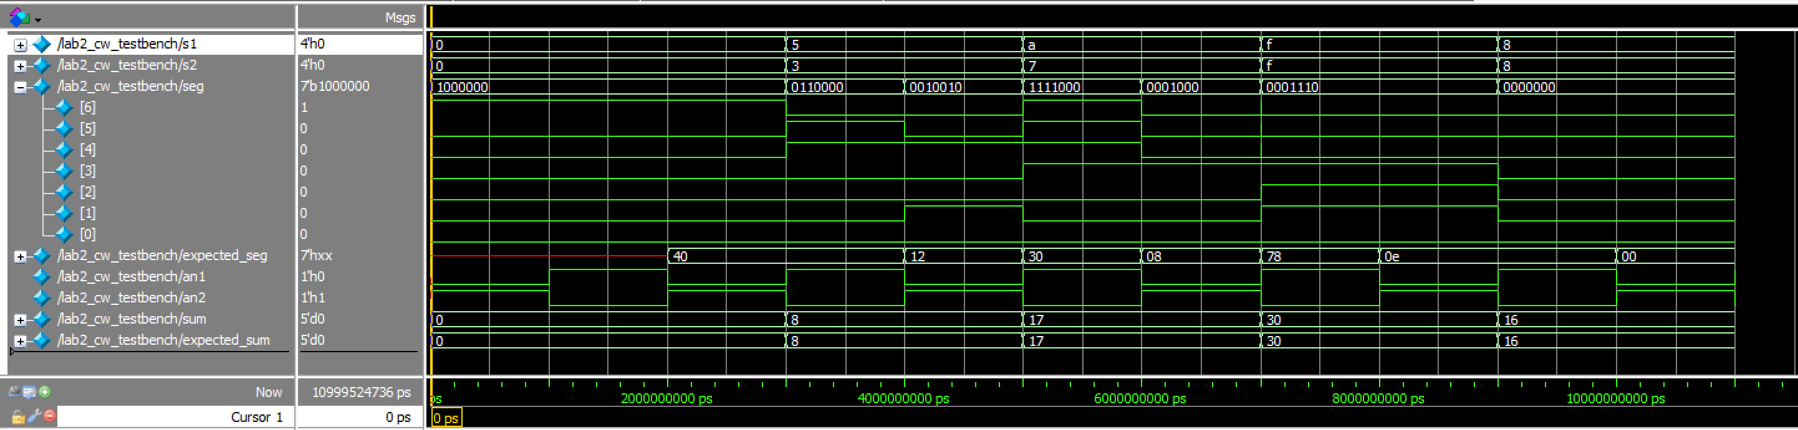This screenshot has height=430, width=1798.
Task: Select the /lab2_cw_testbench/an1 signal name
Action: click(131, 277)
